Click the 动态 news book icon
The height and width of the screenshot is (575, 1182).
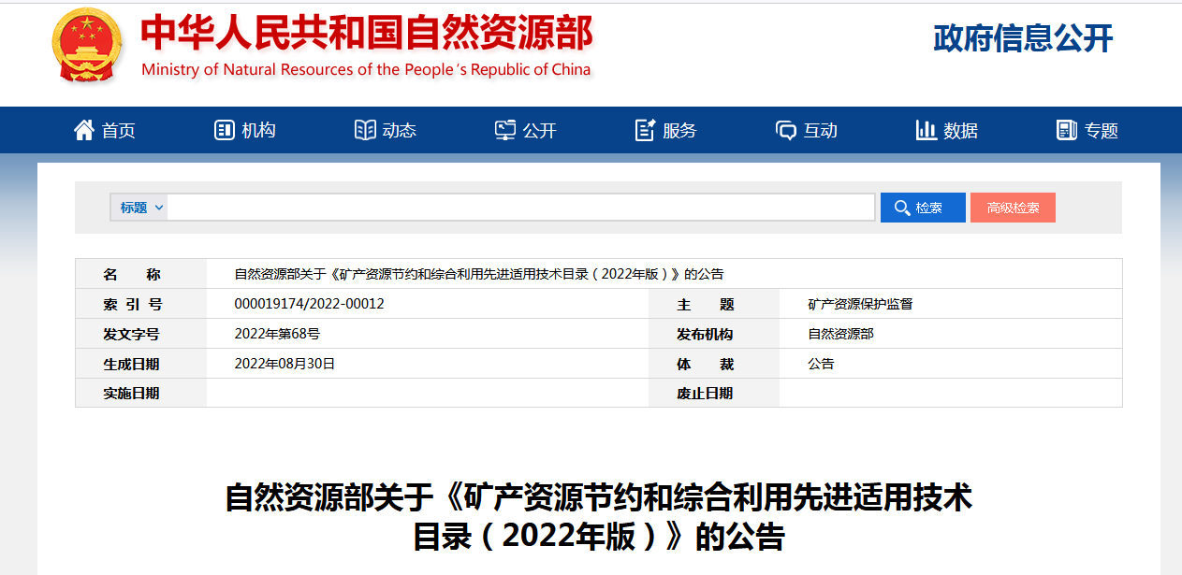click(x=365, y=130)
